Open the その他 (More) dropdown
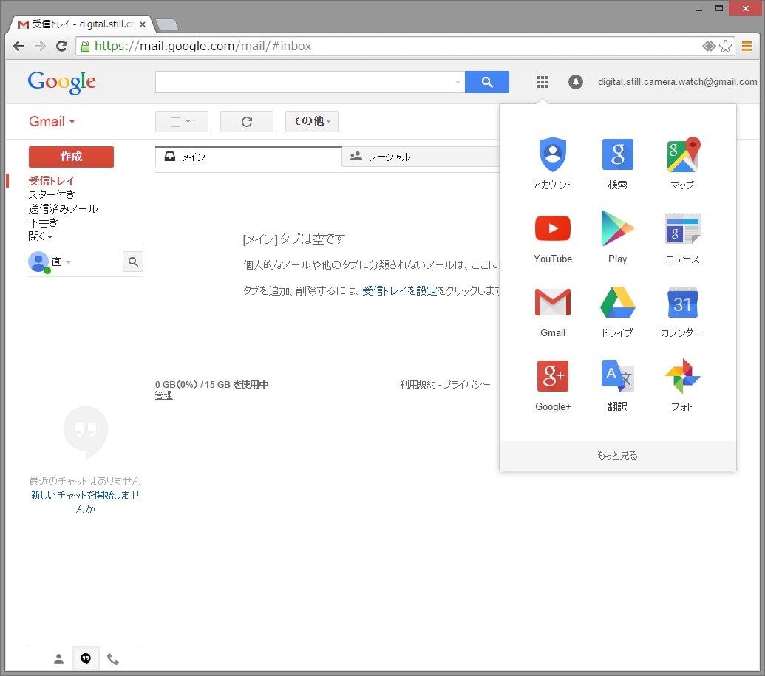Image resolution: width=765 pixels, height=676 pixels. (x=311, y=121)
